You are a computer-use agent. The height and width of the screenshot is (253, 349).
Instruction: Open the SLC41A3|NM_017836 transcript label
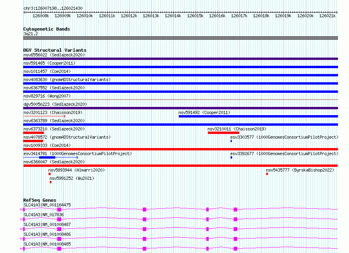(44, 215)
